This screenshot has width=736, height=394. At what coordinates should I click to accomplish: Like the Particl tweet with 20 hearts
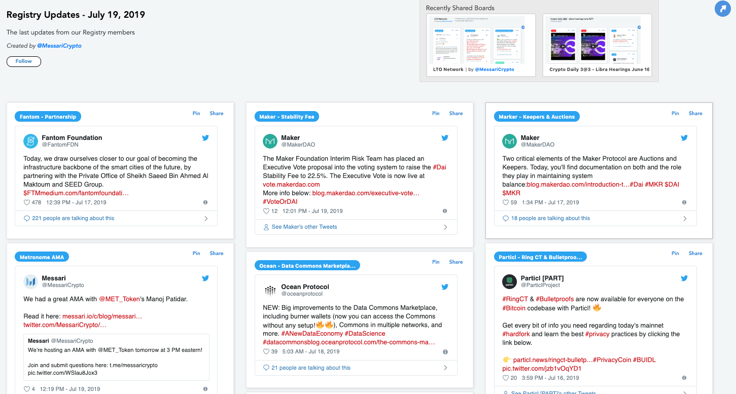tap(506, 378)
